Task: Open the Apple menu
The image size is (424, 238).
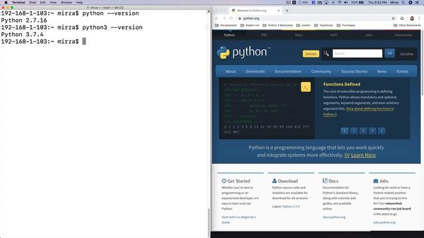Action: (x=6, y=3)
